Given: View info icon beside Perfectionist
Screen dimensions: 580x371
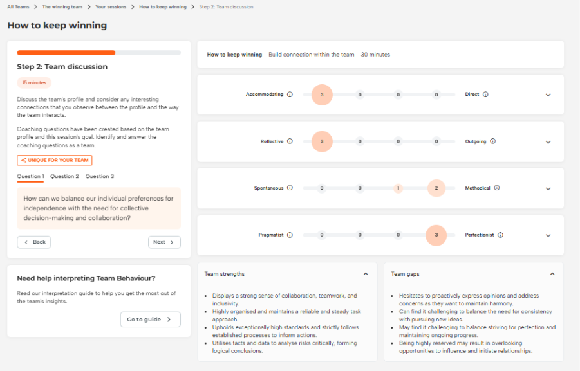Looking at the screenshot, I should click(x=500, y=235).
